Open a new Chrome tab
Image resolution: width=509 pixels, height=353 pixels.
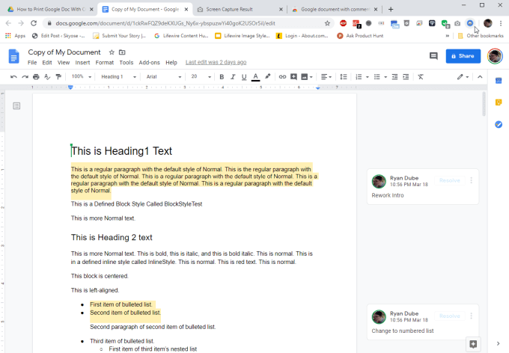391,10
